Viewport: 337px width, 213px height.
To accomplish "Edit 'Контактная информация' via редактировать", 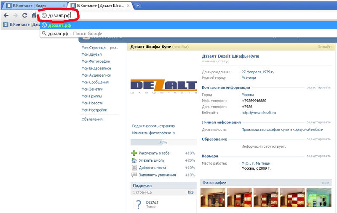I will coord(318,88).
